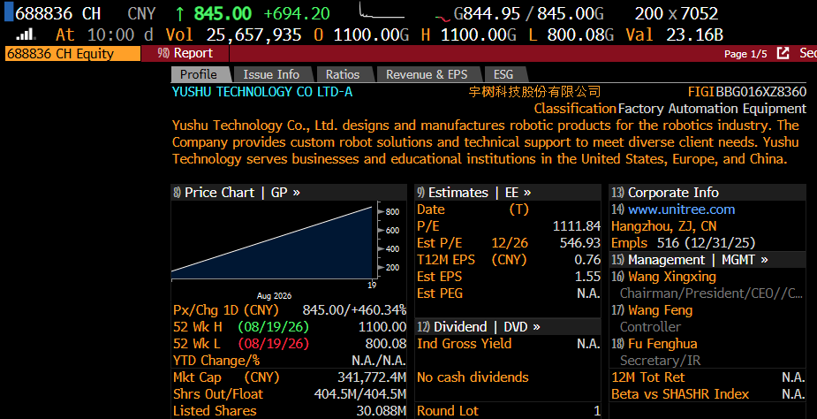The width and height of the screenshot is (817, 419).
Task: Select Fu Fenghua in management list
Action: coord(662,344)
